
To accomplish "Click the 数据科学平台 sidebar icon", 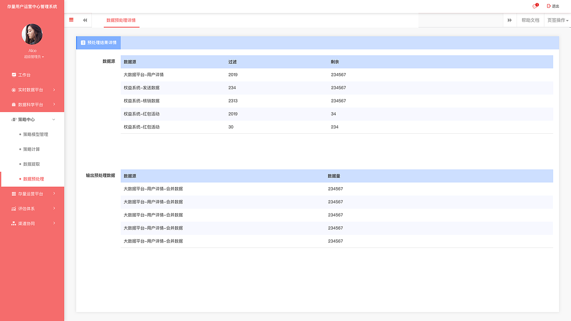I will point(14,105).
